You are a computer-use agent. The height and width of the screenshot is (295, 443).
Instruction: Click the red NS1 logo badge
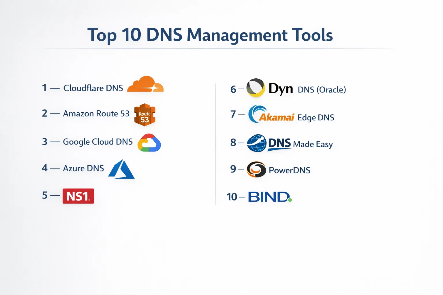coord(78,196)
